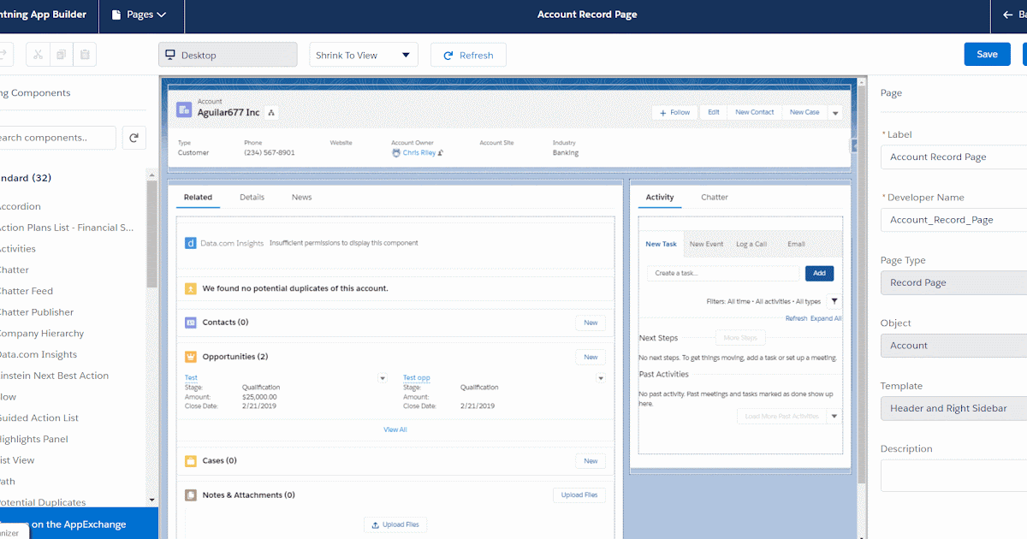This screenshot has width=1027, height=539.
Task: Click the hierarchy icon beside Aguilar677 Inc
Action: tap(270, 111)
